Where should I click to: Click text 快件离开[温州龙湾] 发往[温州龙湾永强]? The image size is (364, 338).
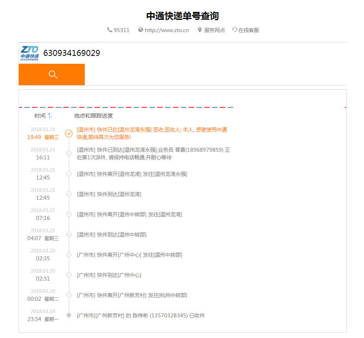click(x=142, y=174)
